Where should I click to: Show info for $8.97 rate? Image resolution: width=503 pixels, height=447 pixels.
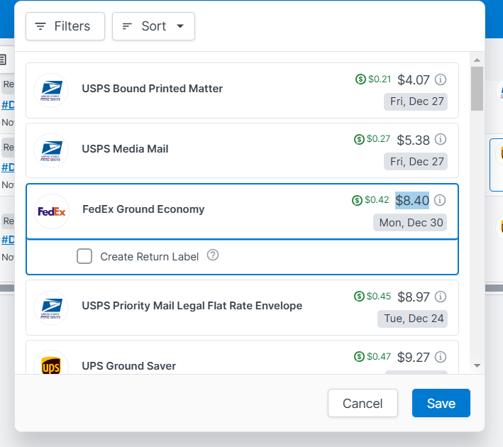(441, 297)
